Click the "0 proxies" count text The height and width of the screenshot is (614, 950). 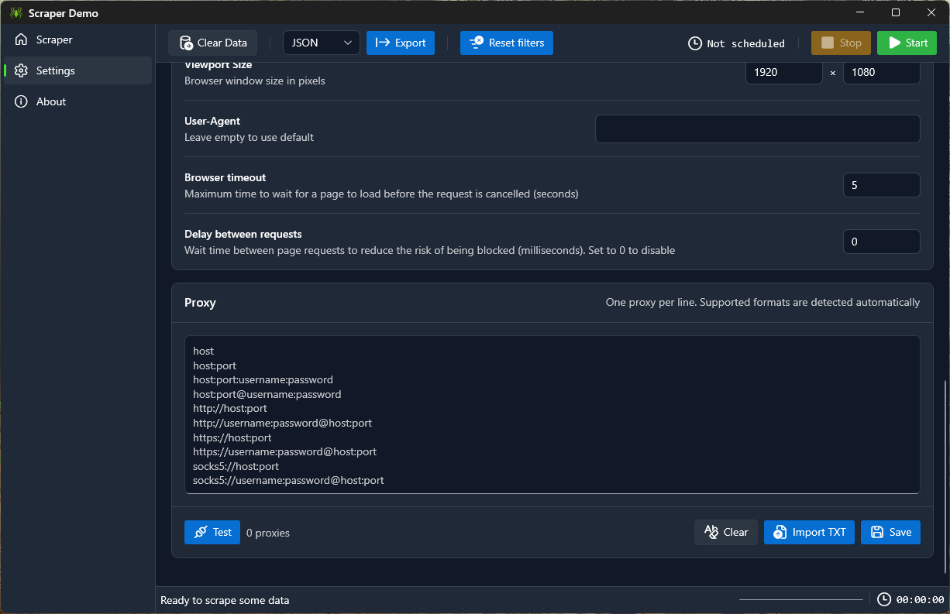pyautogui.click(x=268, y=533)
